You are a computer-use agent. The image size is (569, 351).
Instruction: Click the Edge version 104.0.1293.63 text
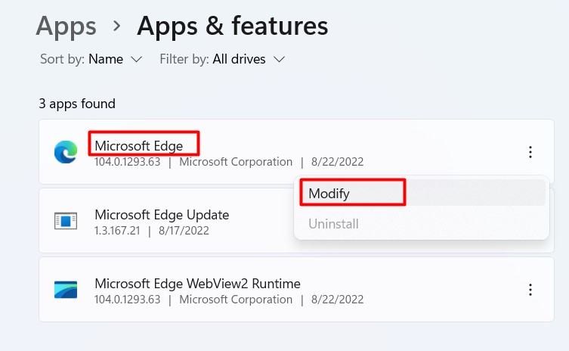click(127, 162)
